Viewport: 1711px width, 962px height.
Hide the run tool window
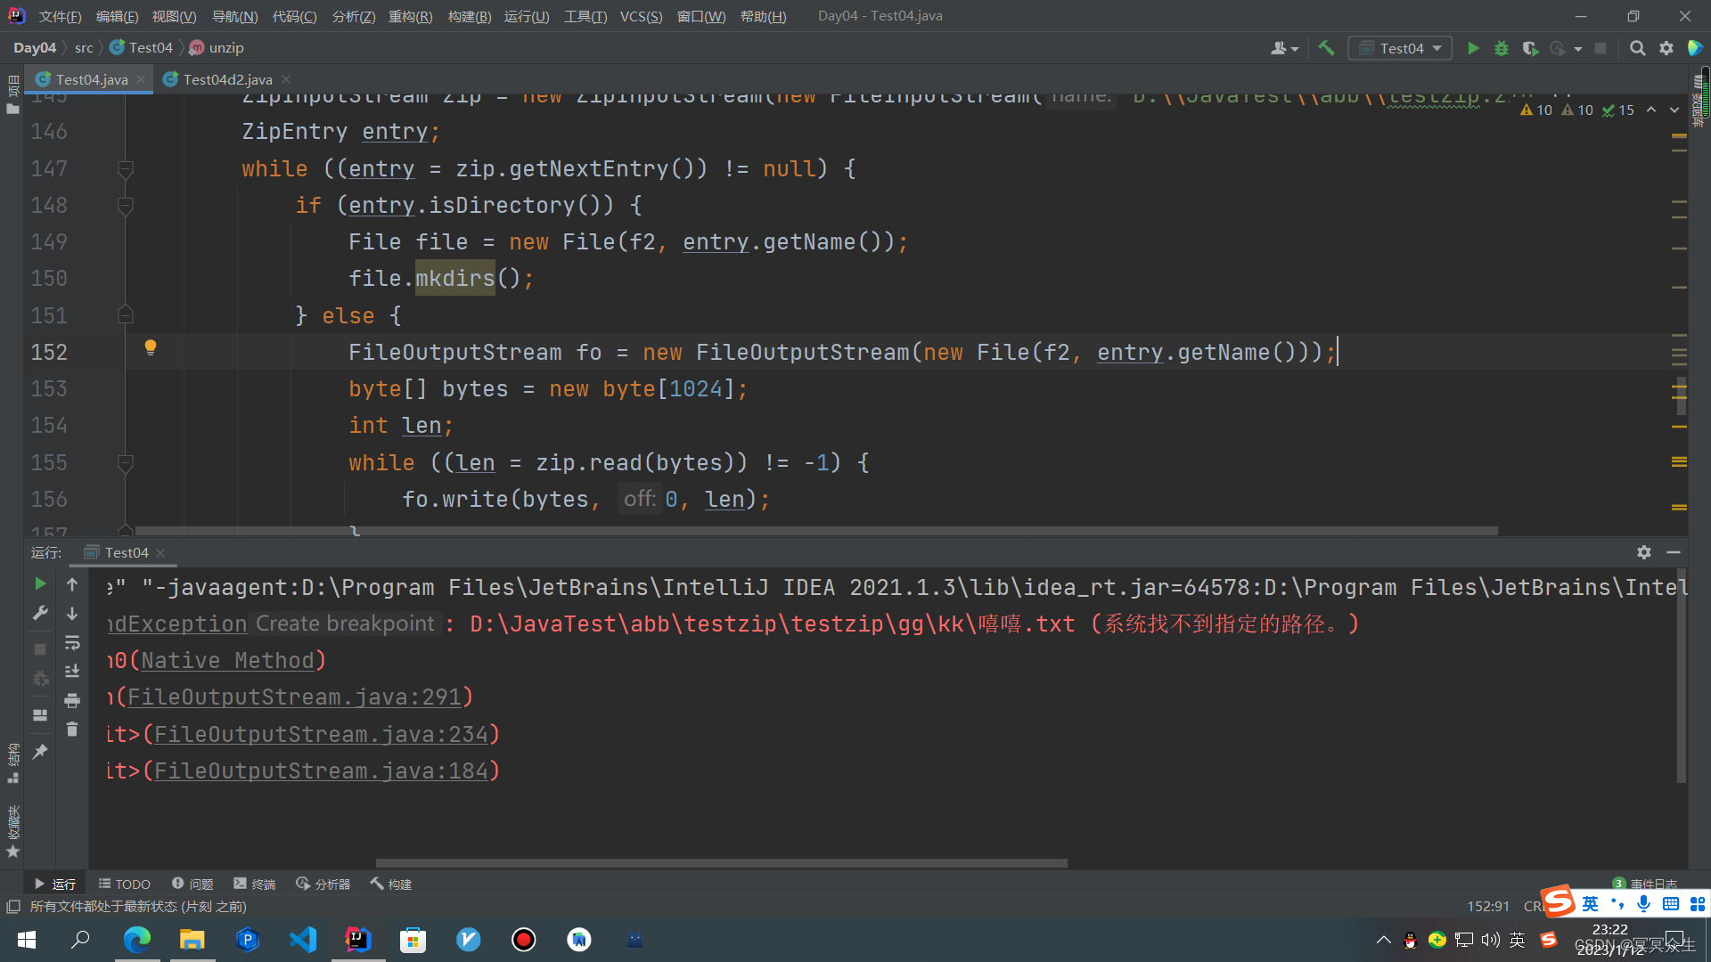tap(1674, 552)
